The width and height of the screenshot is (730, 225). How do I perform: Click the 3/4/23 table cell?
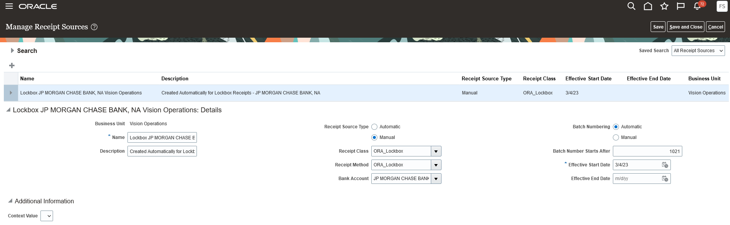point(572,93)
